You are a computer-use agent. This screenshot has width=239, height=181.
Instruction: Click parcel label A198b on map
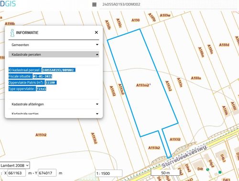[10, 24]
